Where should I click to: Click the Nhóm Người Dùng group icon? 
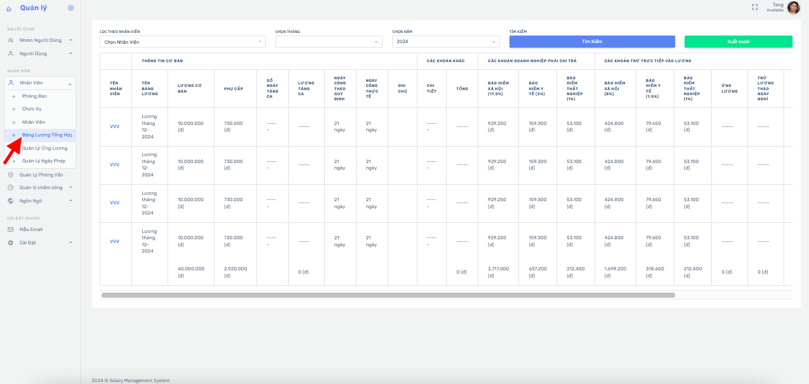[x=11, y=40]
